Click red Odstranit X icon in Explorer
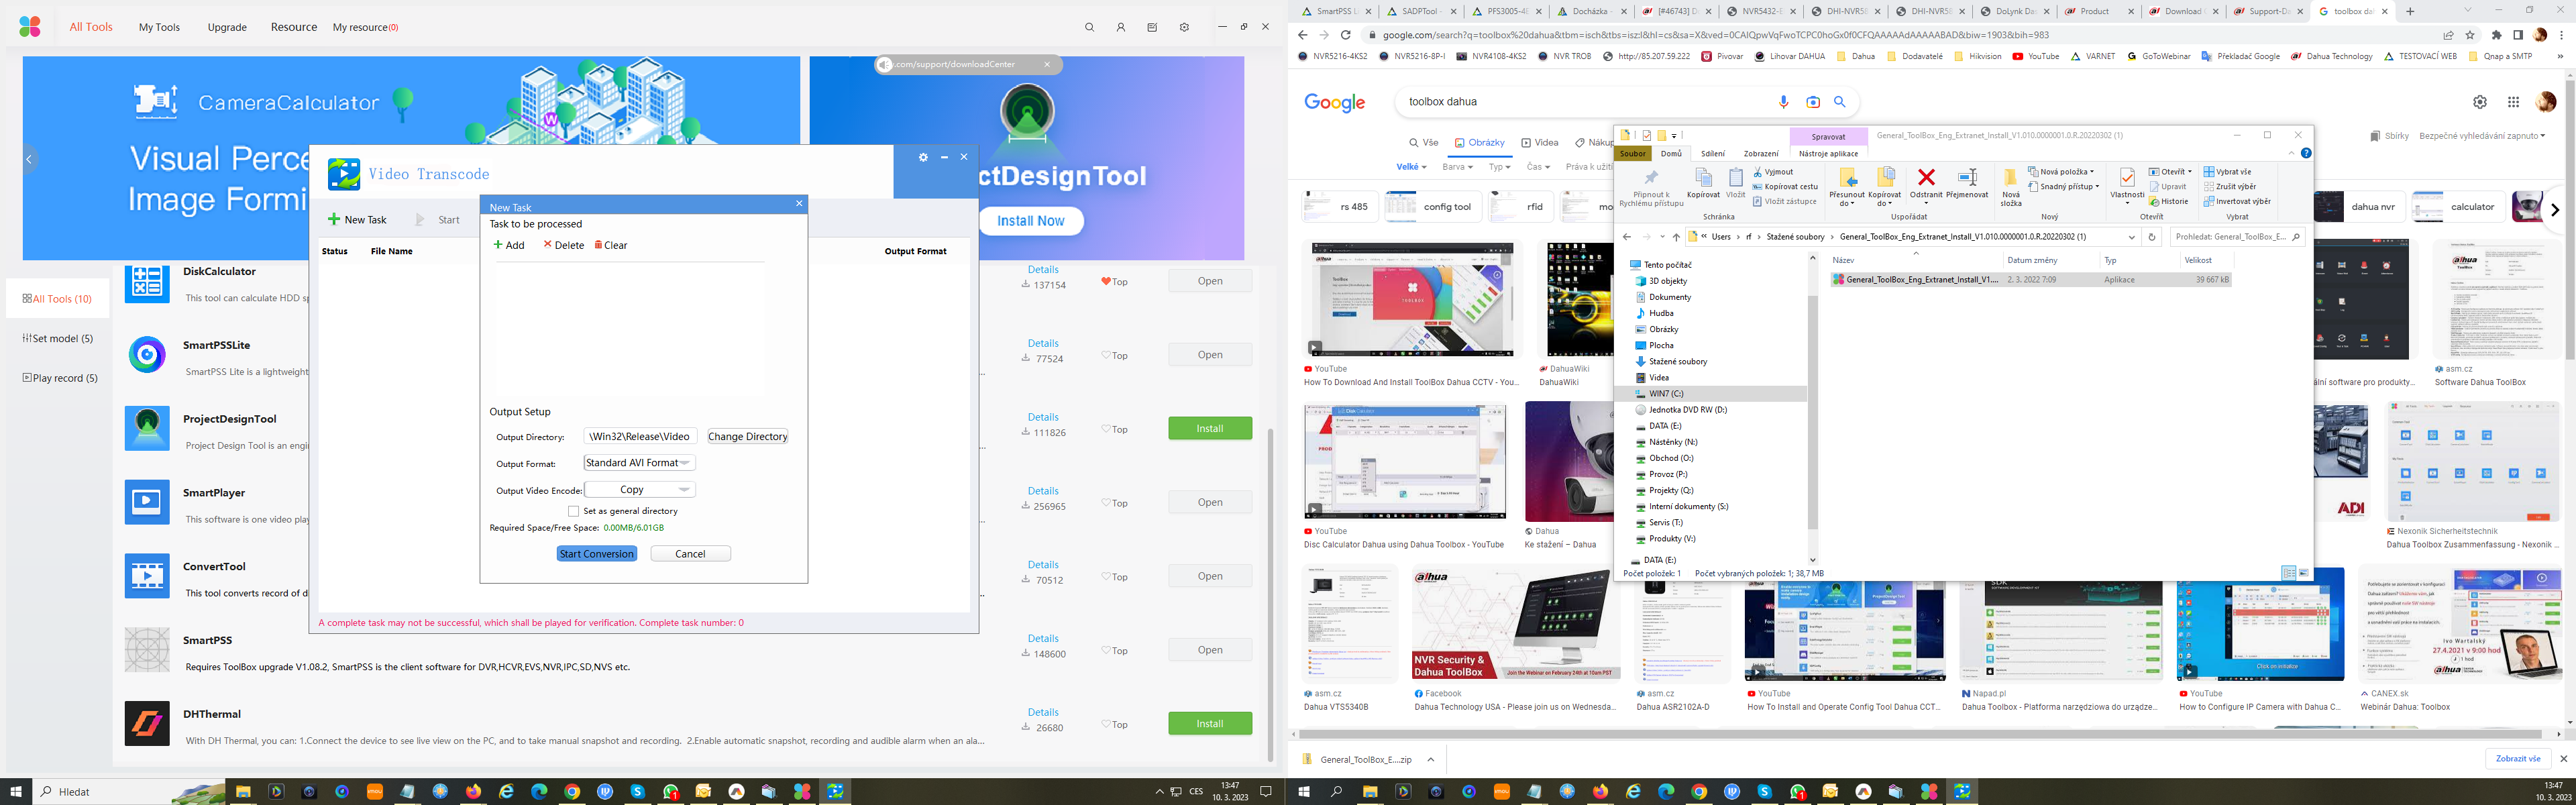The height and width of the screenshot is (805, 2576). tap(1926, 177)
